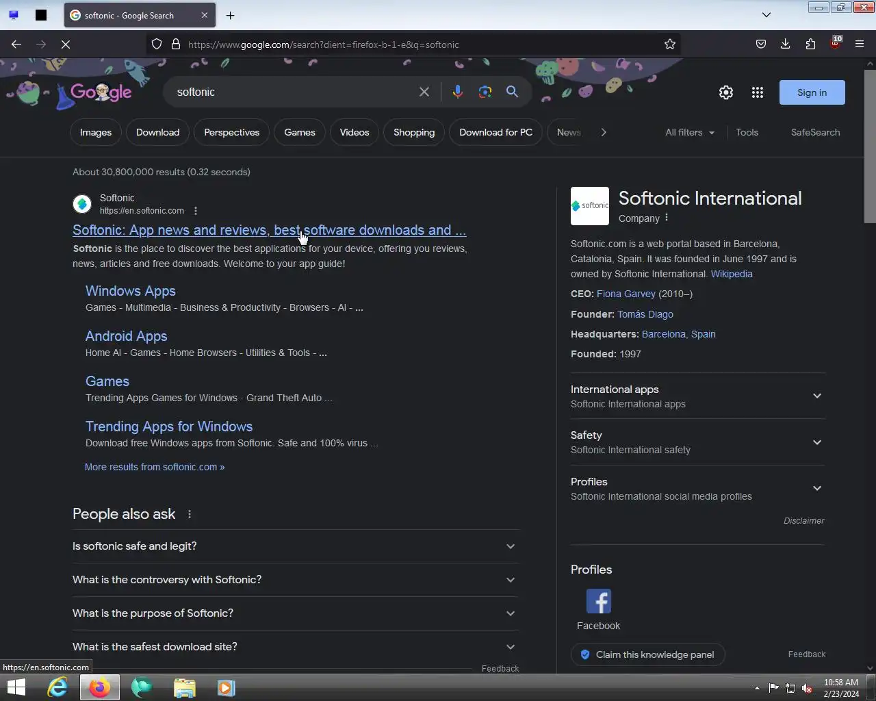
Task: Clear the search box with the X
Action: coord(424,92)
